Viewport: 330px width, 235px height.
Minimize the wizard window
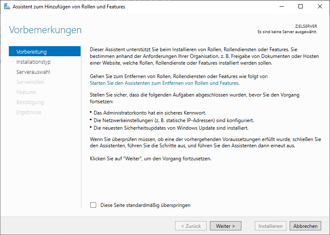[281, 7]
